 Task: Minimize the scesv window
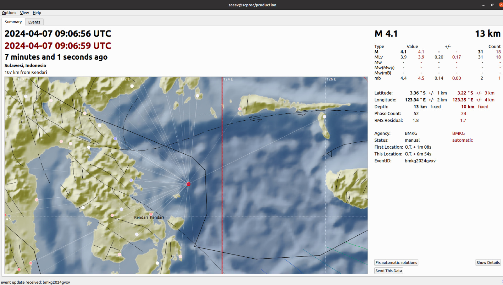(x=483, y=5)
